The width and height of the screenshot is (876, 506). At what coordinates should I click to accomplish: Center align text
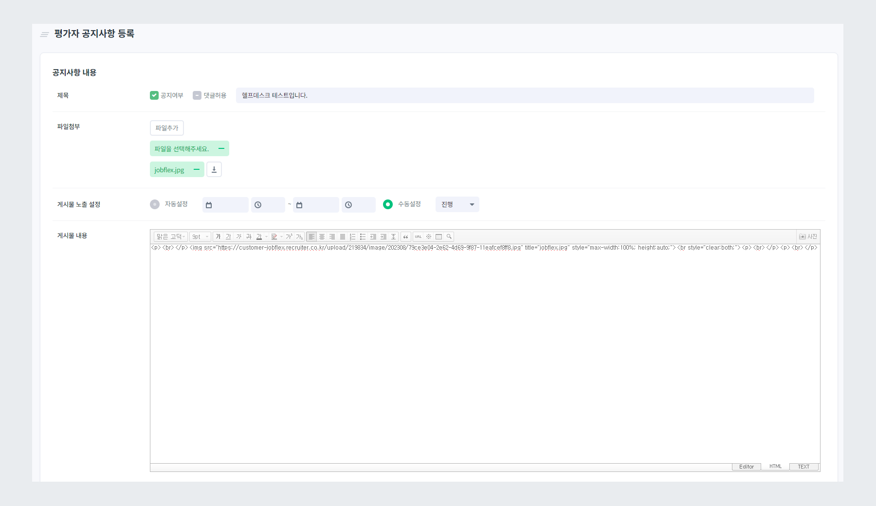[322, 236]
